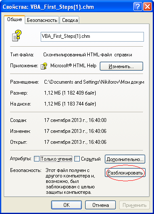
Task: Close the properties dialog with the X button
Action: 147,7
